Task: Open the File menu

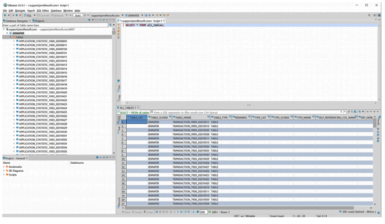Action: (5, 11)
